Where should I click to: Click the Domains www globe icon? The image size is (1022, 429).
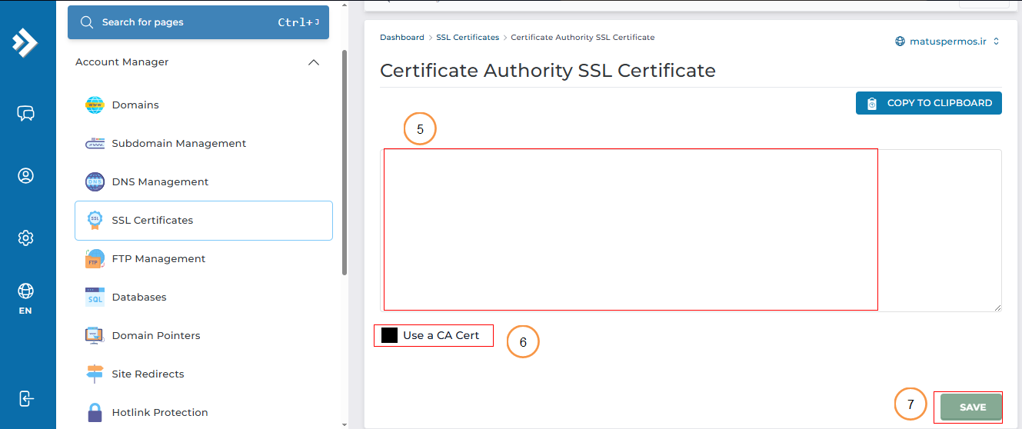coord(95,105)
